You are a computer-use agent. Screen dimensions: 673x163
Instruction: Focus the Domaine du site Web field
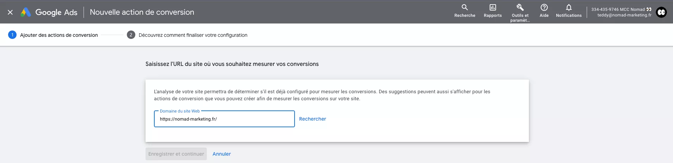click(224, 119)
